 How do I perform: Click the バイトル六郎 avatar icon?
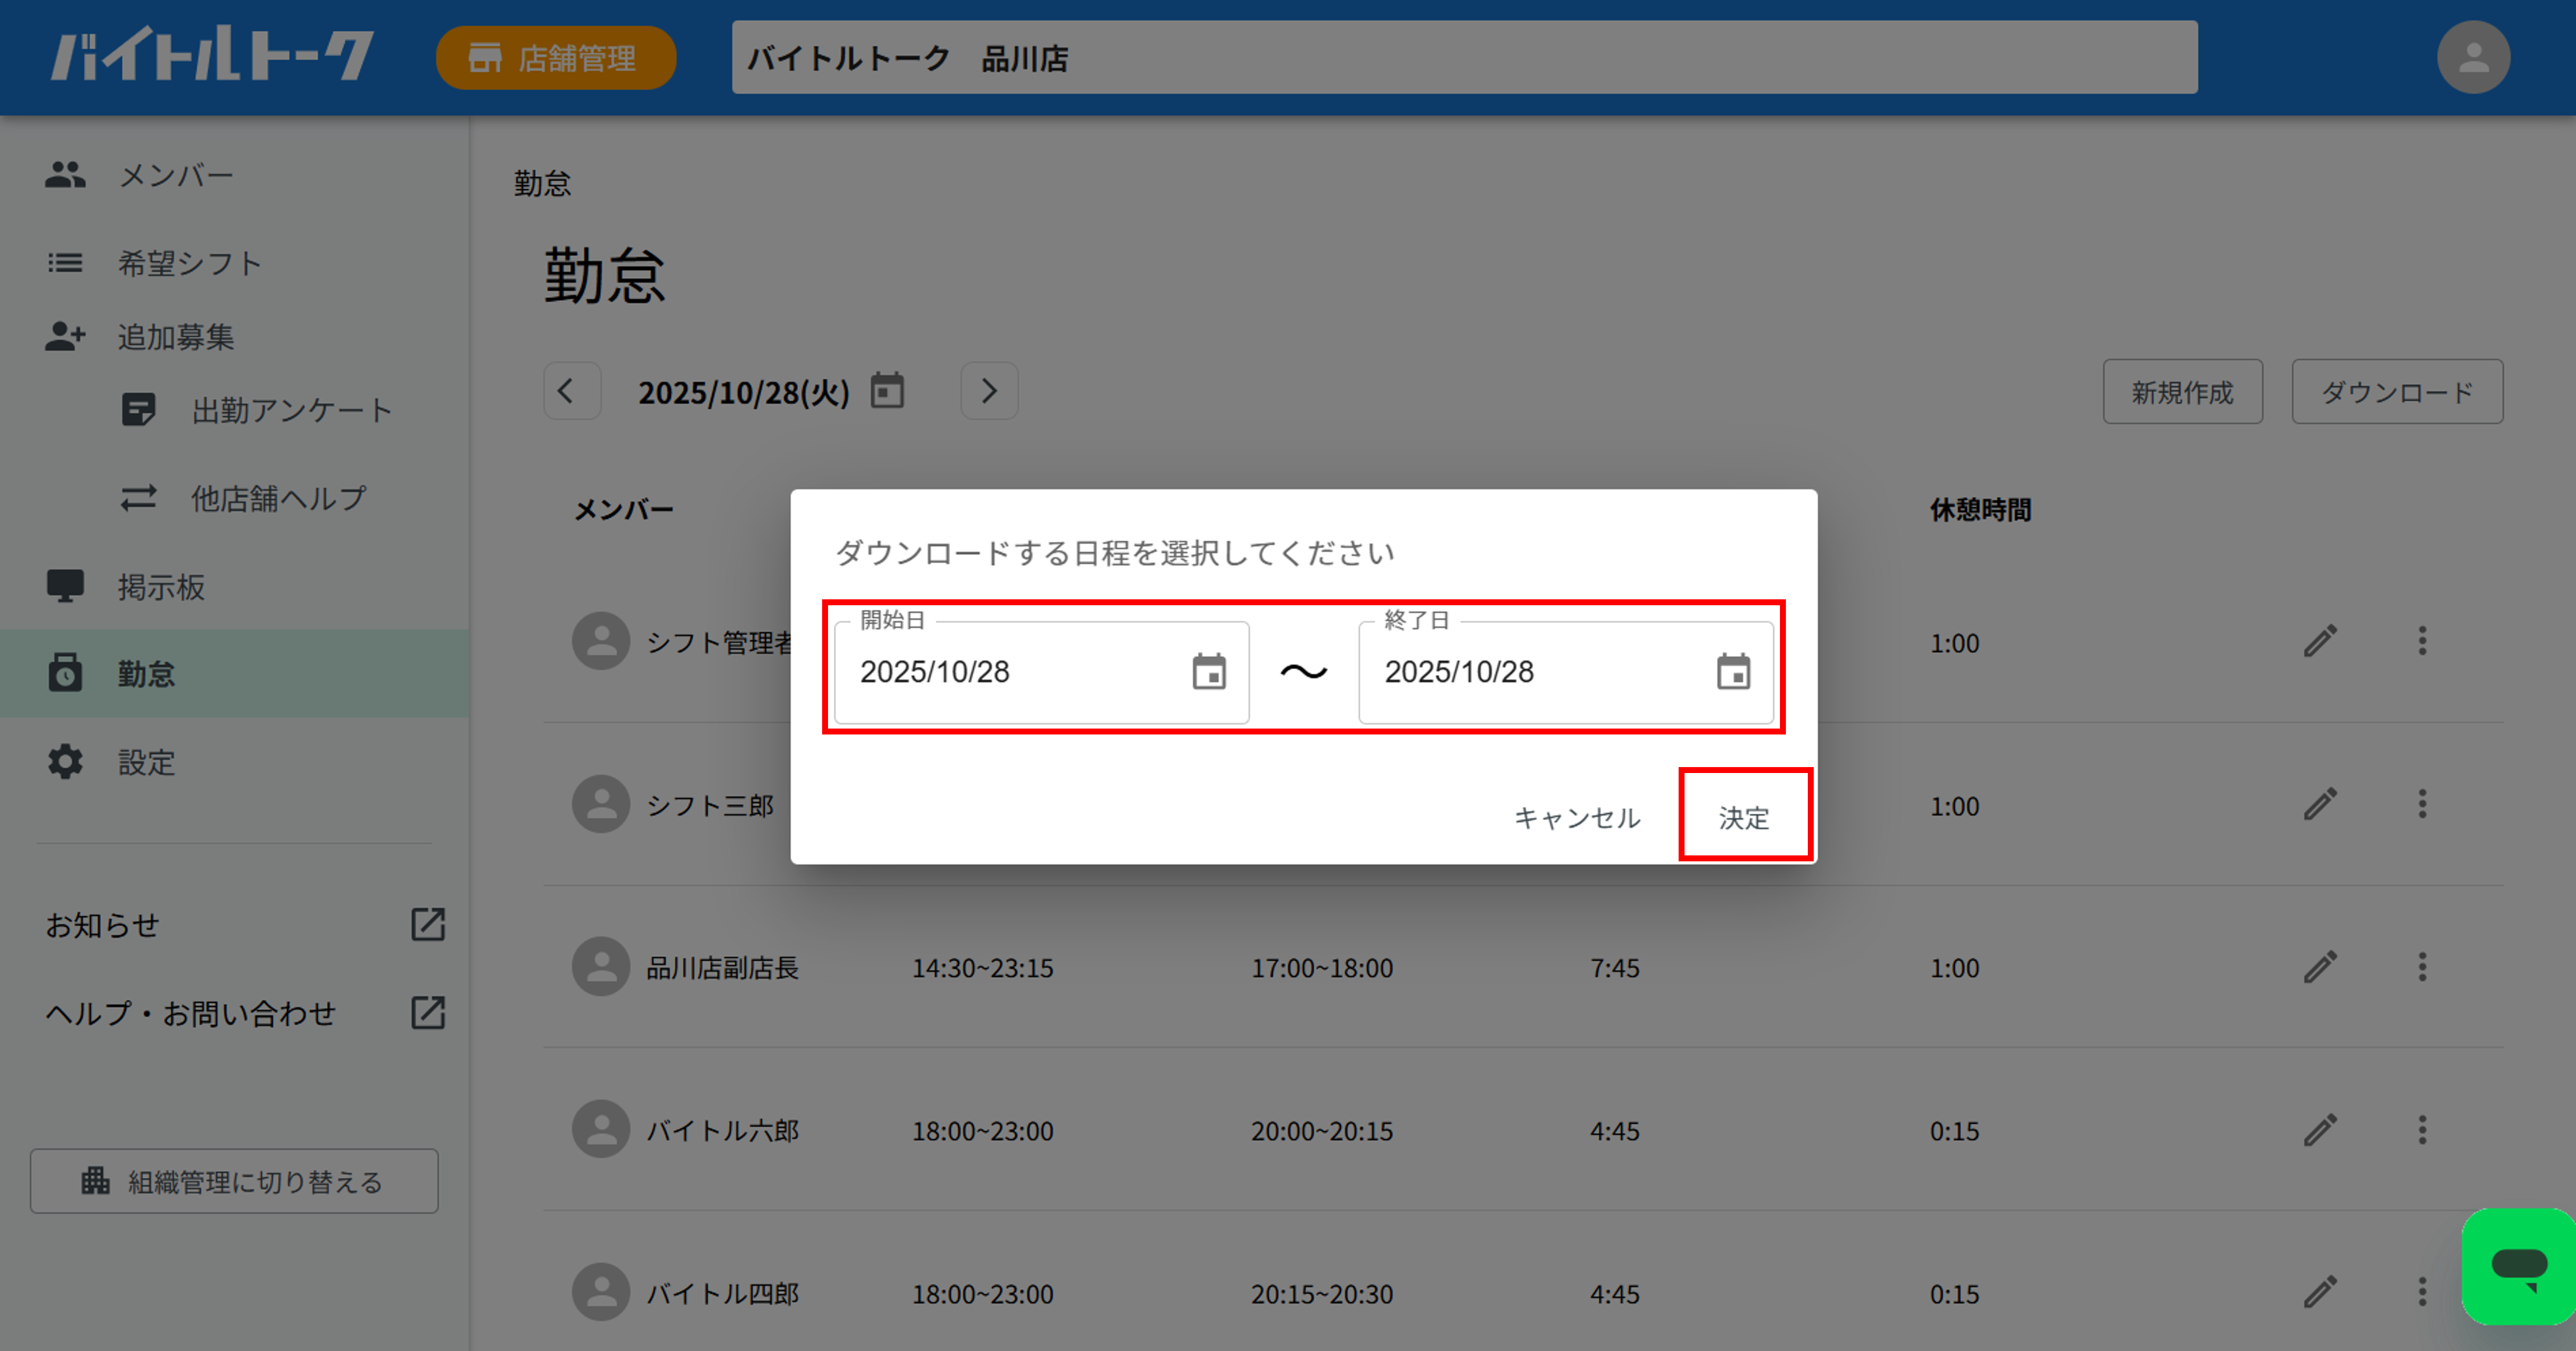pos(600,1129)
